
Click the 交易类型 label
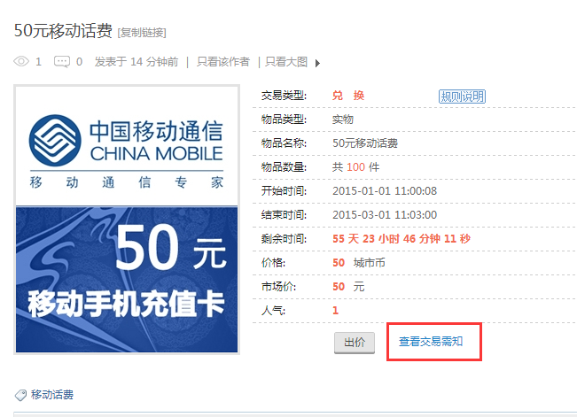[x=284, y=96]
